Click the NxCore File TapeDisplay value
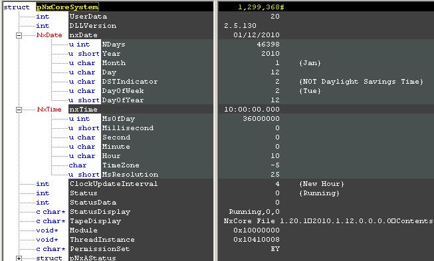 point(328,221)
